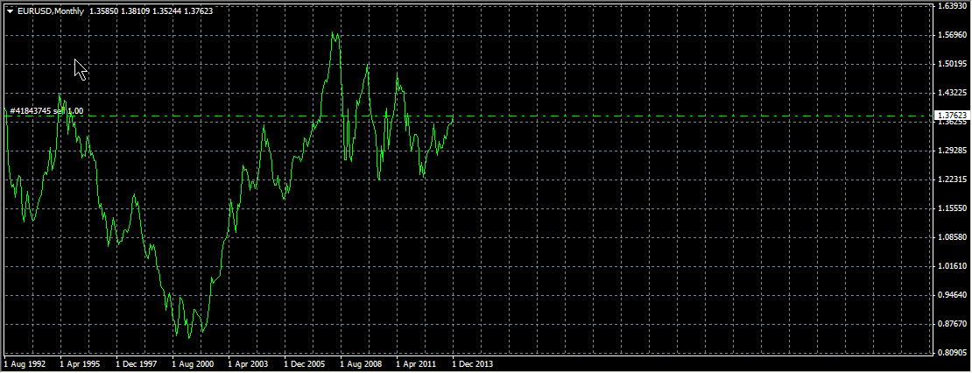Click the 1 Apr 2011 date label
This screenshot has height=373, width=972.
pos(418,362)
